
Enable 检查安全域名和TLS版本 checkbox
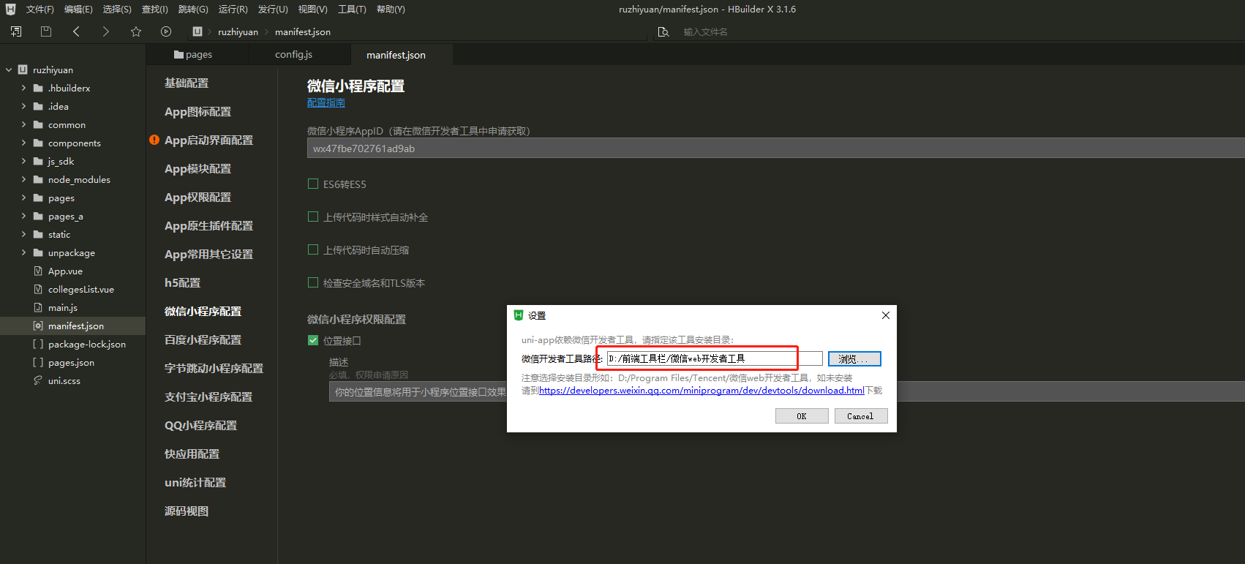click(313, 282)
